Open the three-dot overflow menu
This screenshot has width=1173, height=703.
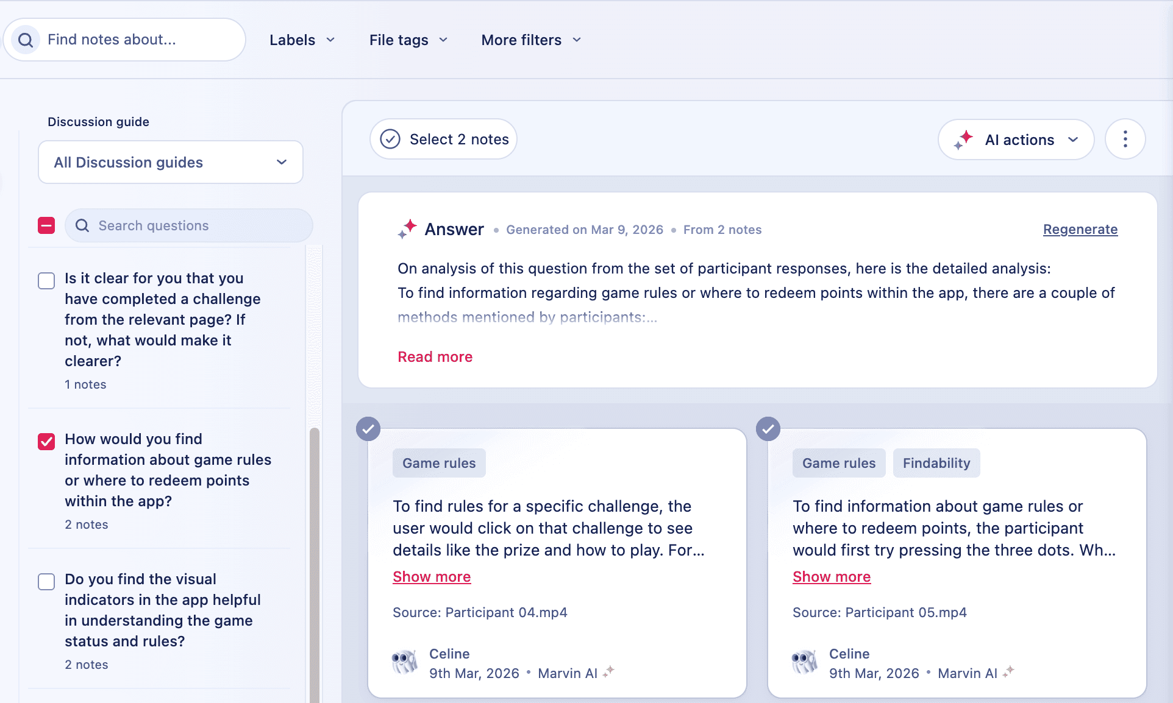pos(1125,139)
